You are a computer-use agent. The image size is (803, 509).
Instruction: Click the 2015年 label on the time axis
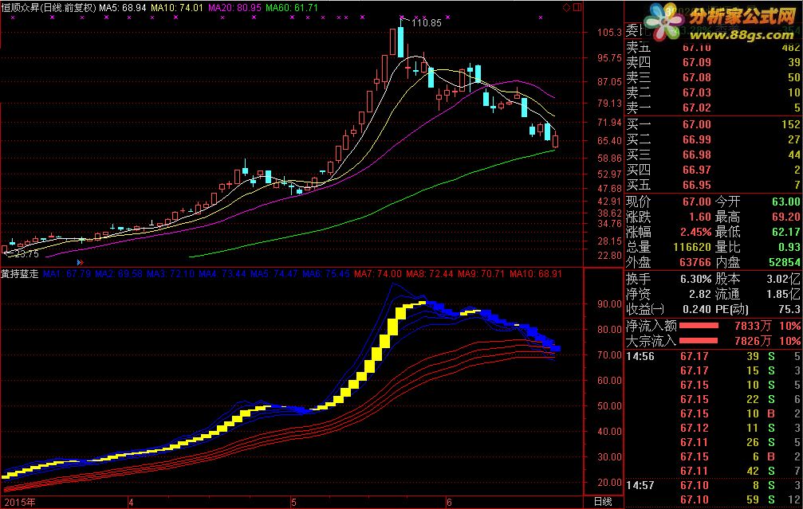(20, 502)
